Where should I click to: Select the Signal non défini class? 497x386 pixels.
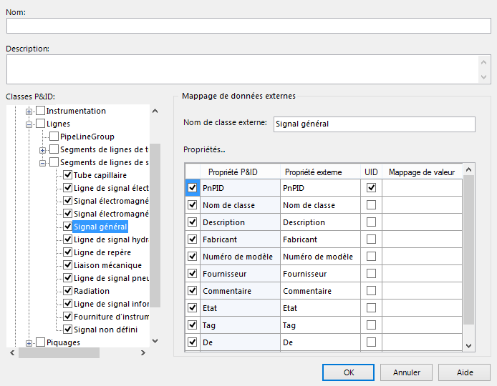point(105,330)
